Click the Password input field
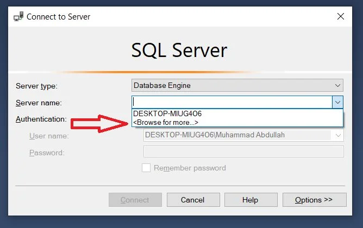Image resolution: width=363 pixels, height=228 pixels. [243, 152]
